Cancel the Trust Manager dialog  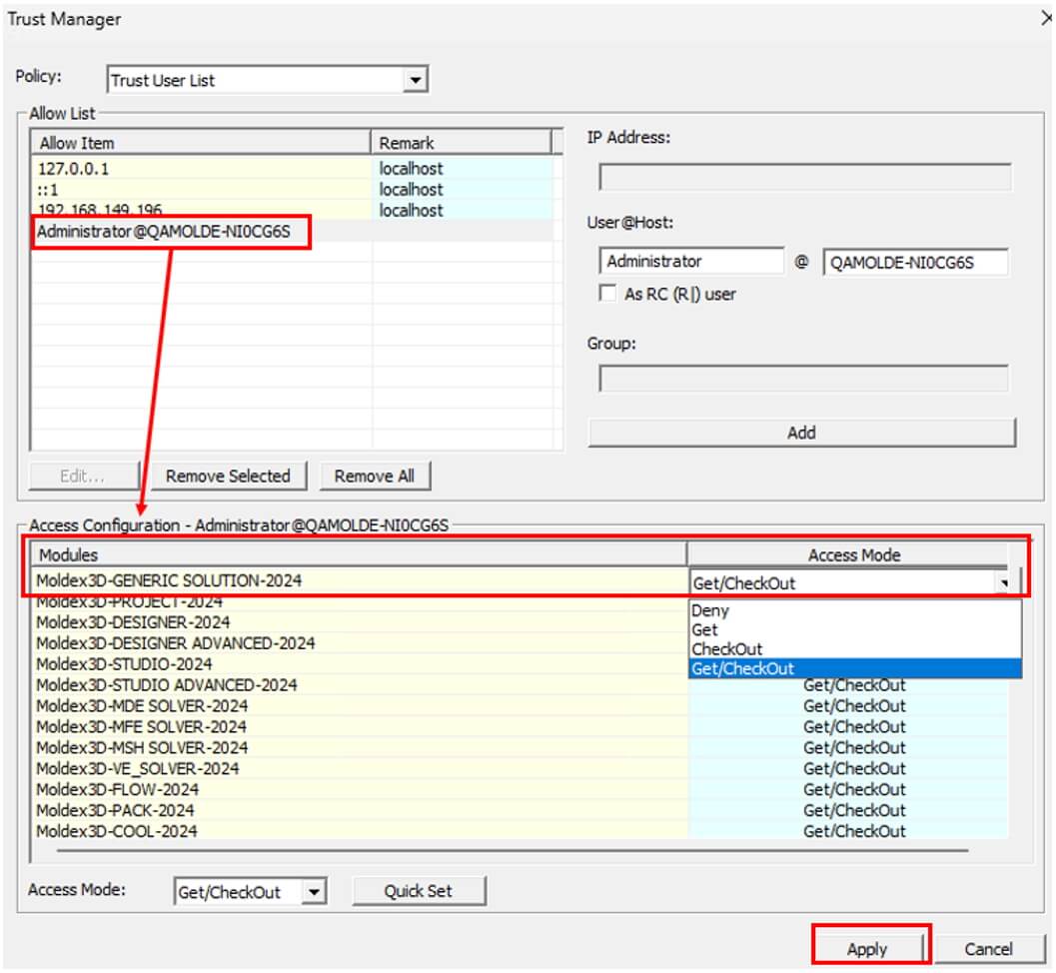point(989,949)
